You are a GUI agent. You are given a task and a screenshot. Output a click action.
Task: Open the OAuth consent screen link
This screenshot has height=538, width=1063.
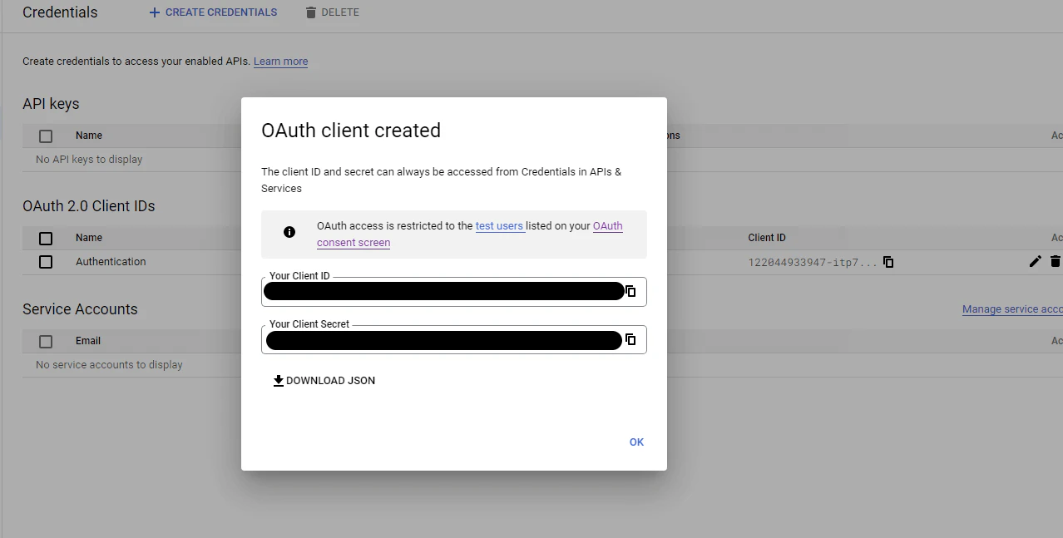click(608, 225)
